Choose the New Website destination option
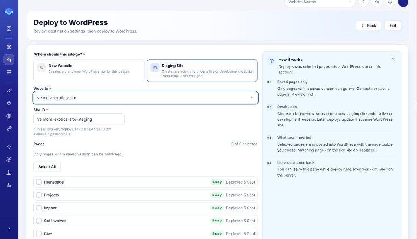The width and height of the screenshot is (417, 239). point(89,70)
